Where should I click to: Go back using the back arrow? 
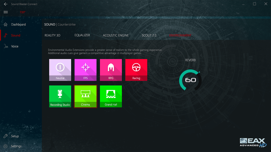(6, 4)
